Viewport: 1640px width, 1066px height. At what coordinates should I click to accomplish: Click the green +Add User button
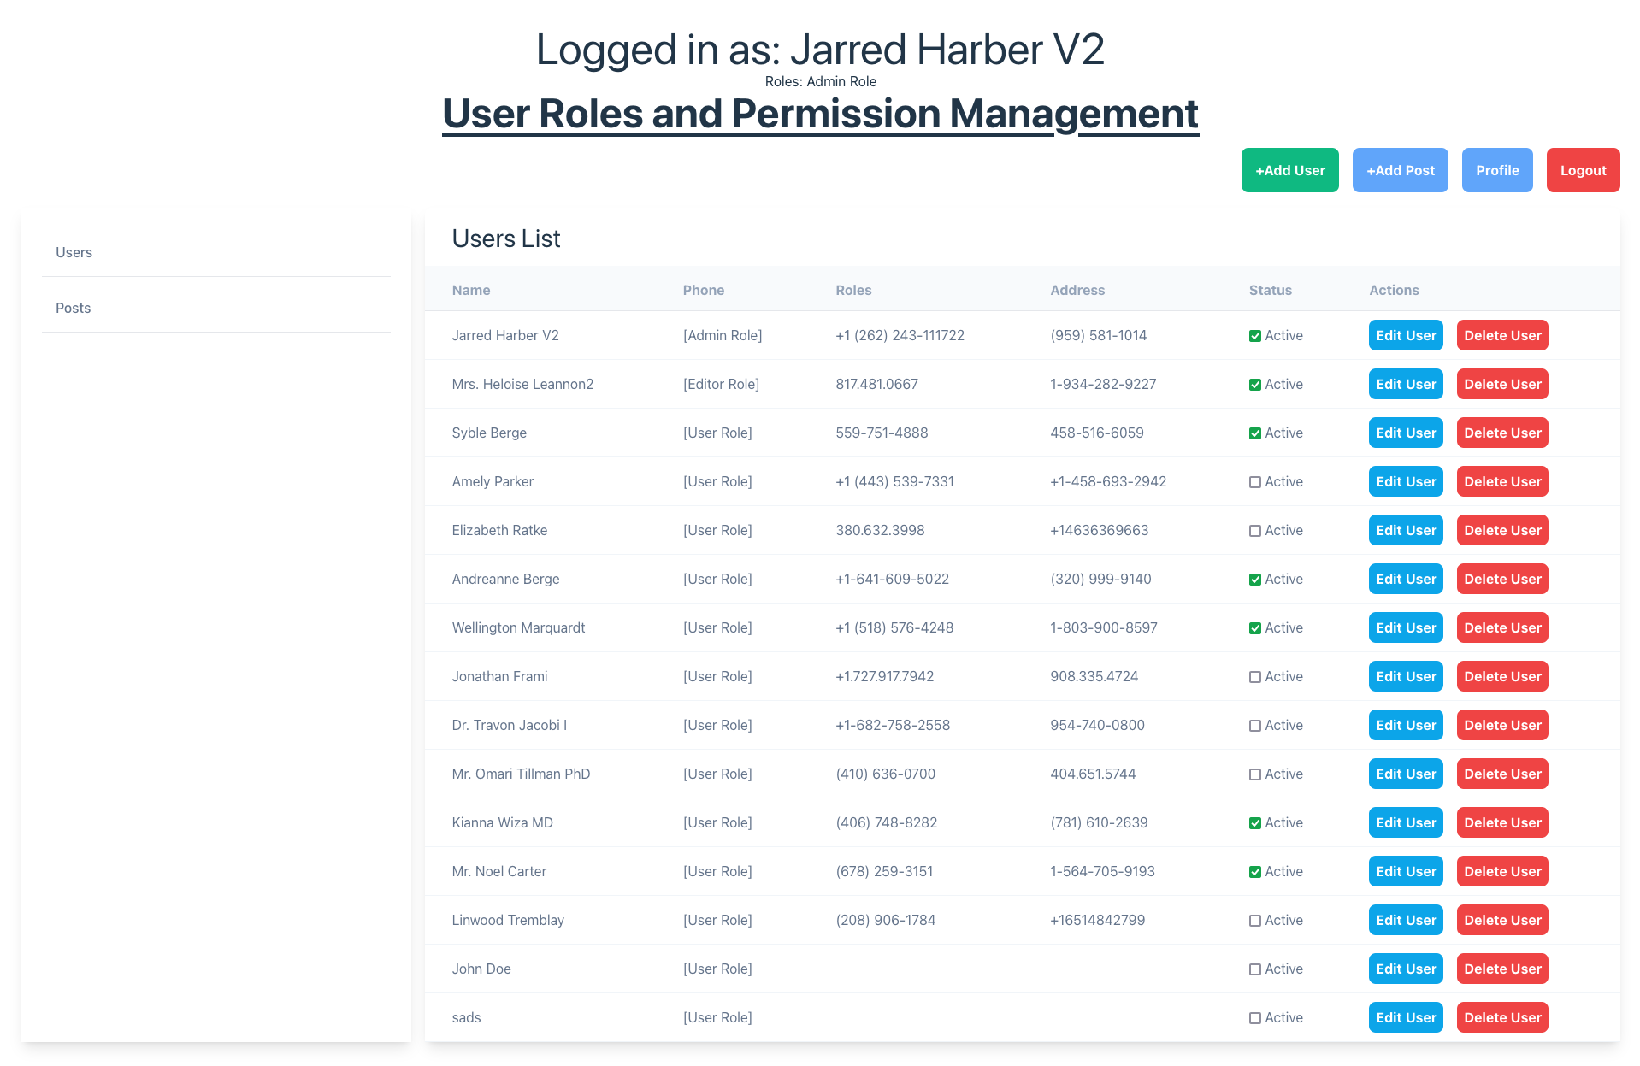tap(1289, 170)
